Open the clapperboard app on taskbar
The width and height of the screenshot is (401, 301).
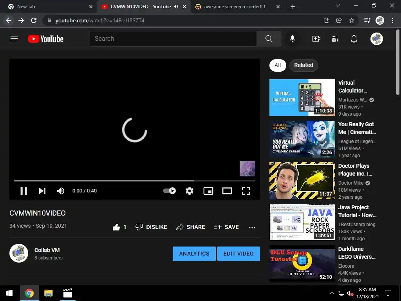pos(68,293)
